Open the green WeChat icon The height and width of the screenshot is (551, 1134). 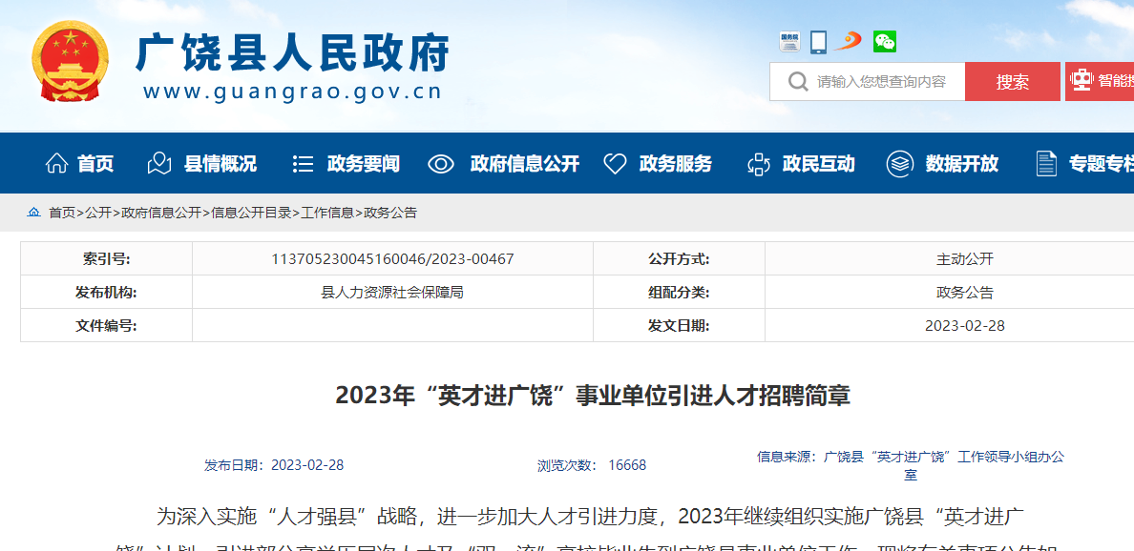885,42
